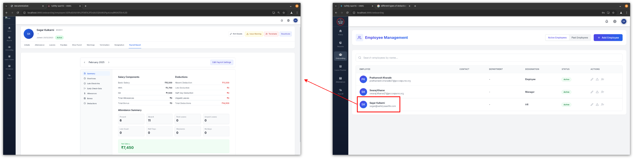Open settings gear on payroll report page
The height and width of the screenshot is (159, 634).
click(288, 21)
